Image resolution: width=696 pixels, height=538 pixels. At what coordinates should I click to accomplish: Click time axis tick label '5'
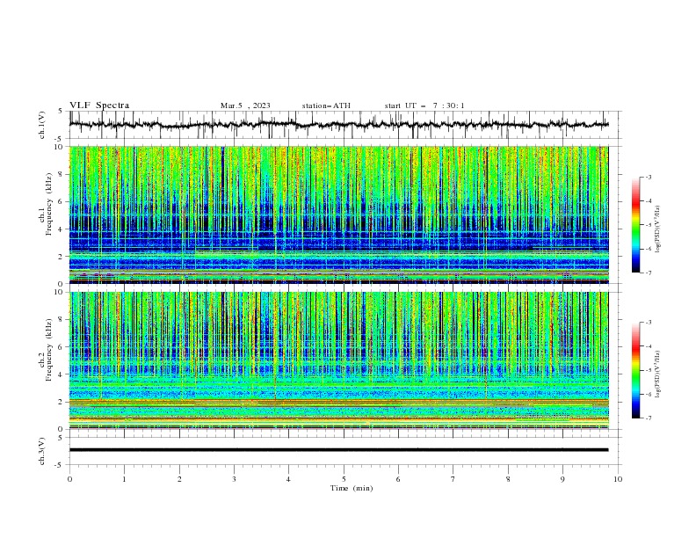[x=344, y=479]
